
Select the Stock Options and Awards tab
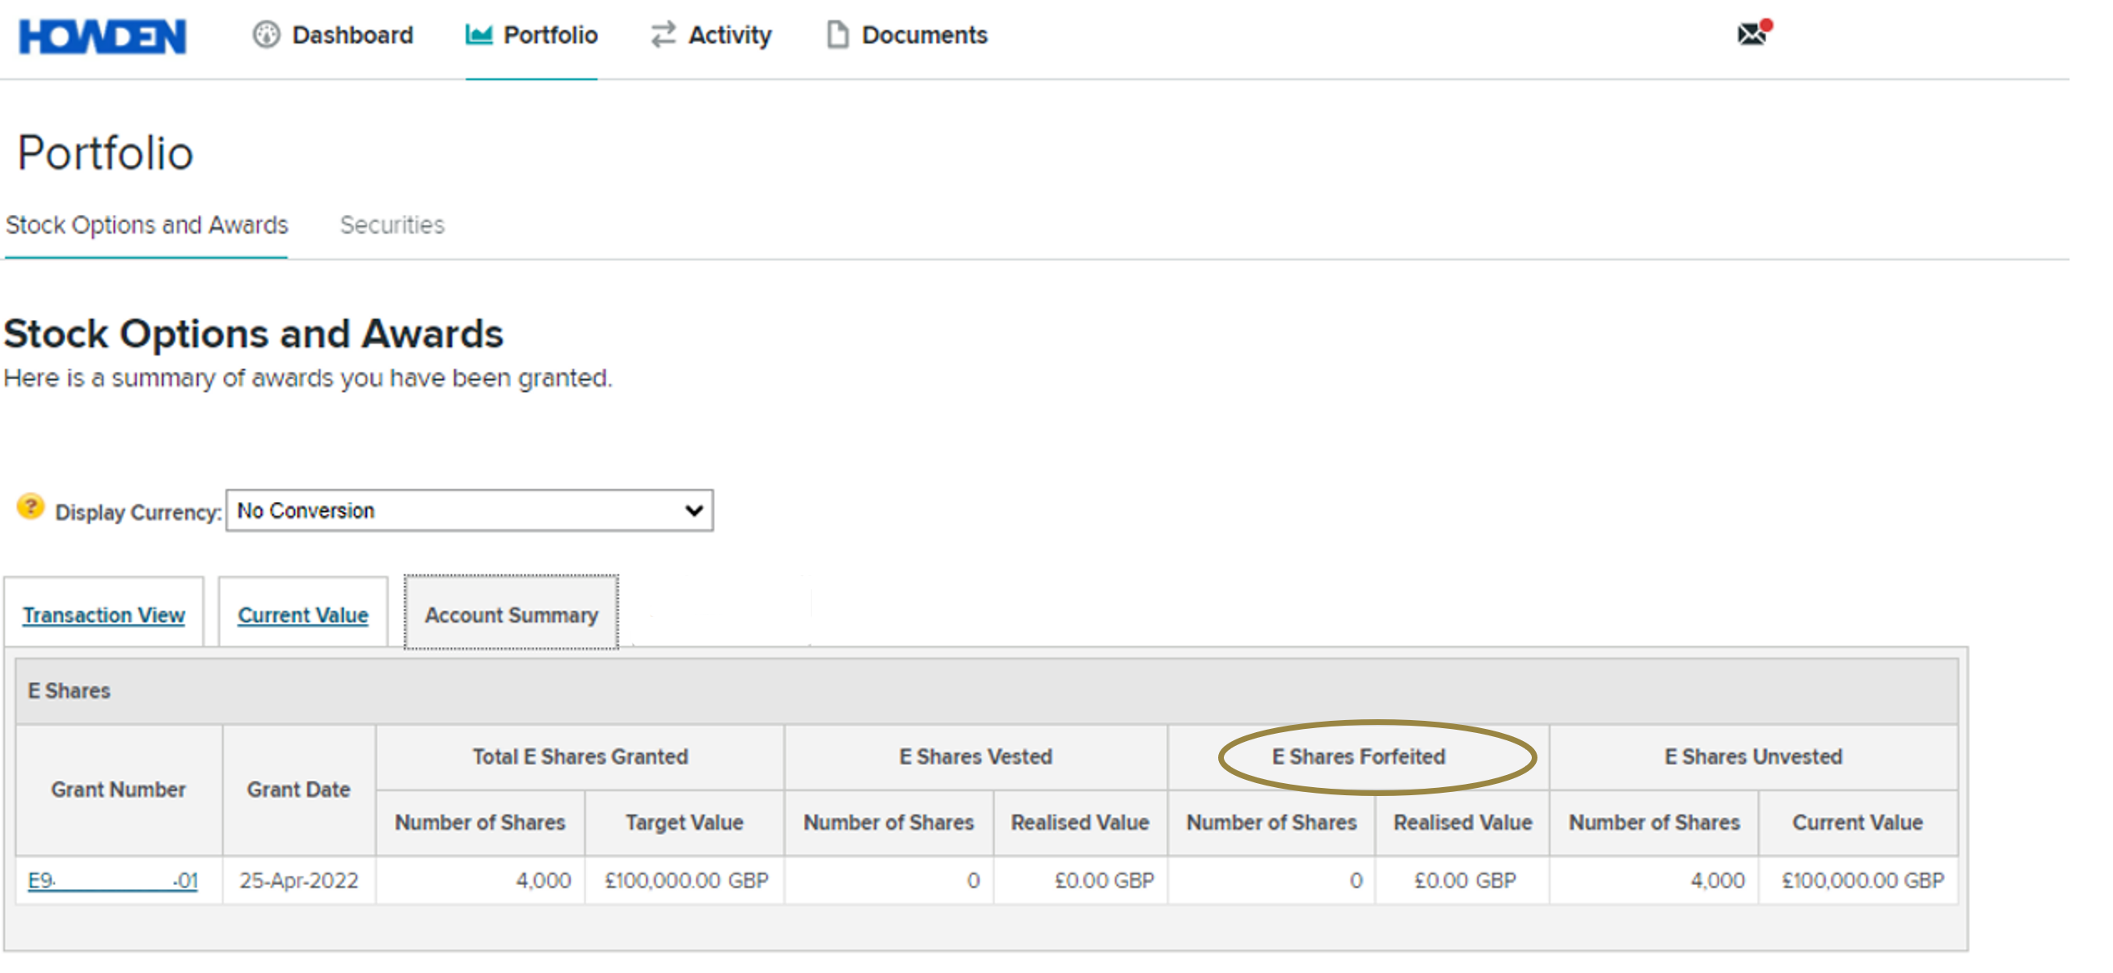click(147, 225)
